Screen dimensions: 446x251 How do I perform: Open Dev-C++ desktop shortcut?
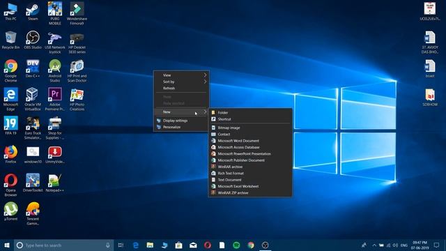click(x=33, y=68)
